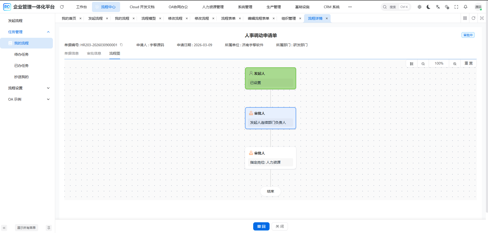Click the 撤回 button
Viewport: 488px width, 233px height.
[261, 226]
